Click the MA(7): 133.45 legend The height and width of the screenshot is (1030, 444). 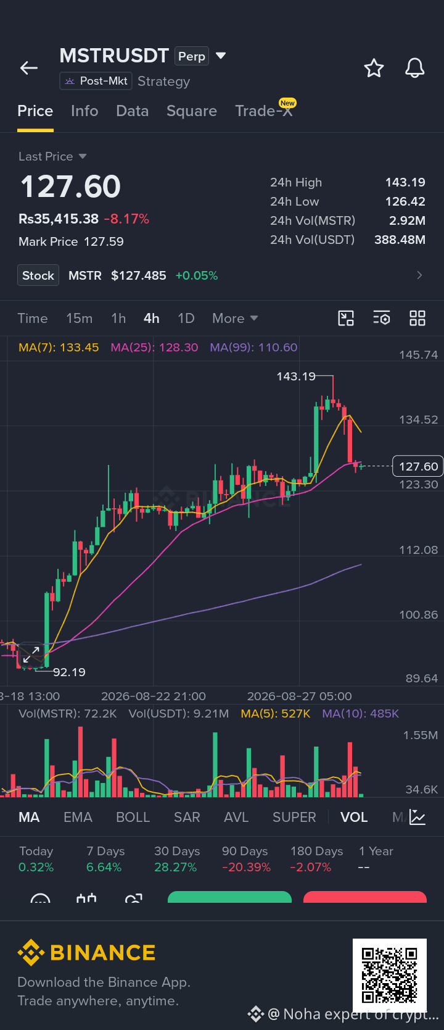59,347
